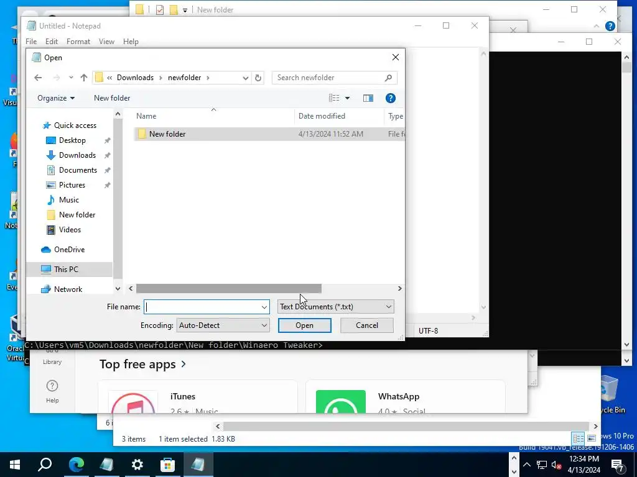Open recent locations dropdown next to forward arrow
Screen dimensions: 637x477
coord(71,78)
